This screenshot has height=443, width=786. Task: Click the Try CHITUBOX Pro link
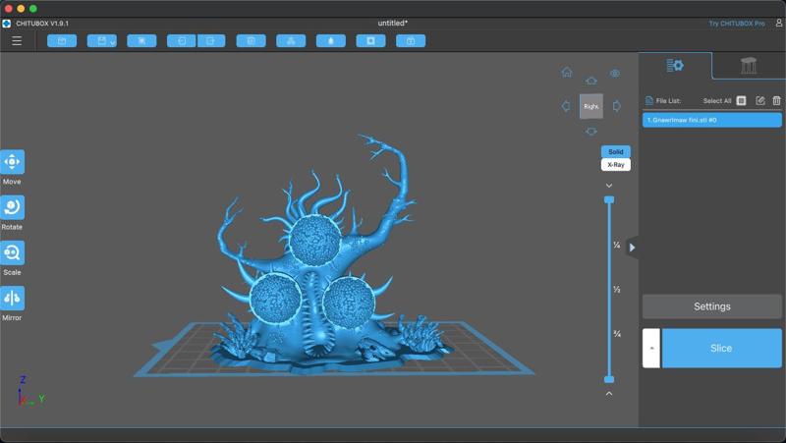tap(744, 23)
